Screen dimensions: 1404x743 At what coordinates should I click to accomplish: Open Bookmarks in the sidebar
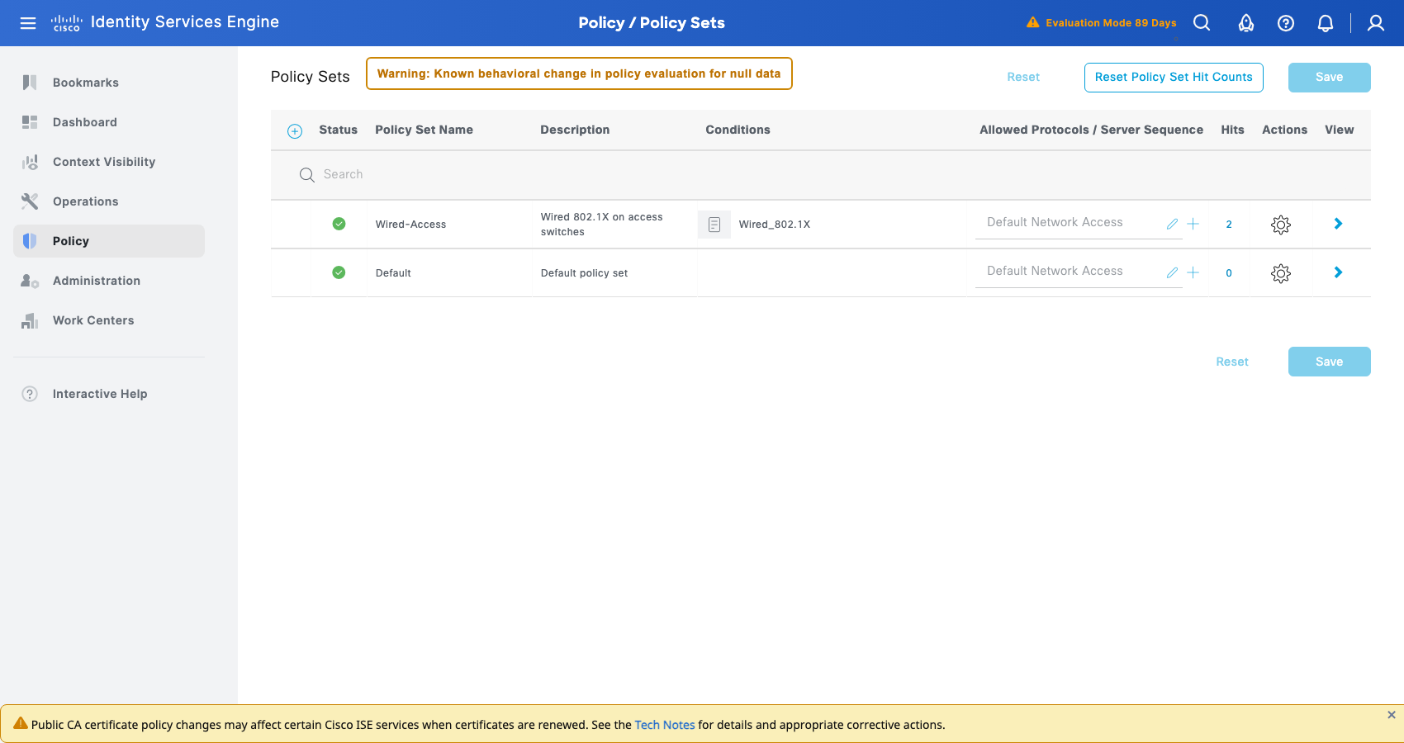pos(109,83)
